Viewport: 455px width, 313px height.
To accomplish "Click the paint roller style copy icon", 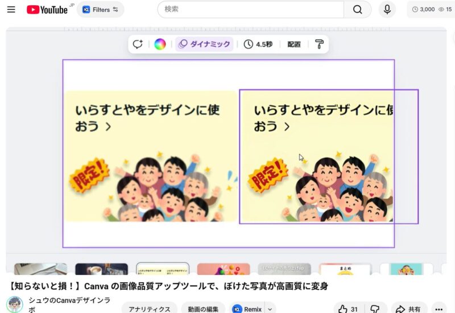I will coord(319,44).
